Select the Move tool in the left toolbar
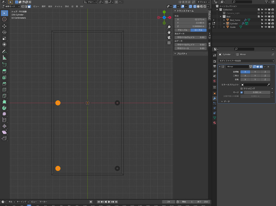This screenshot has height=206, width=276. [4, 26]
